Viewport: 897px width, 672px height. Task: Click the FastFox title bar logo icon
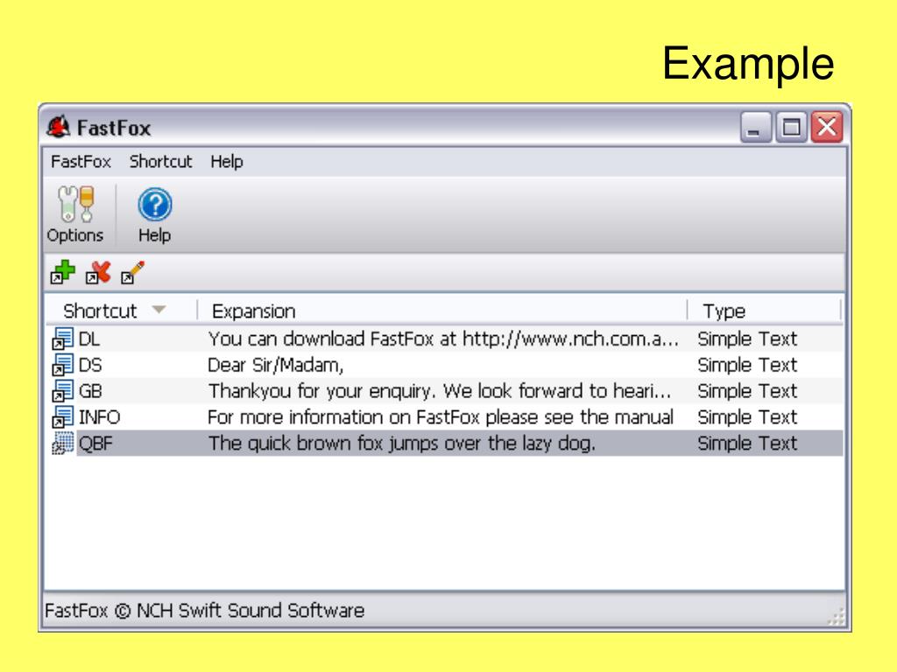click(59, 127)
